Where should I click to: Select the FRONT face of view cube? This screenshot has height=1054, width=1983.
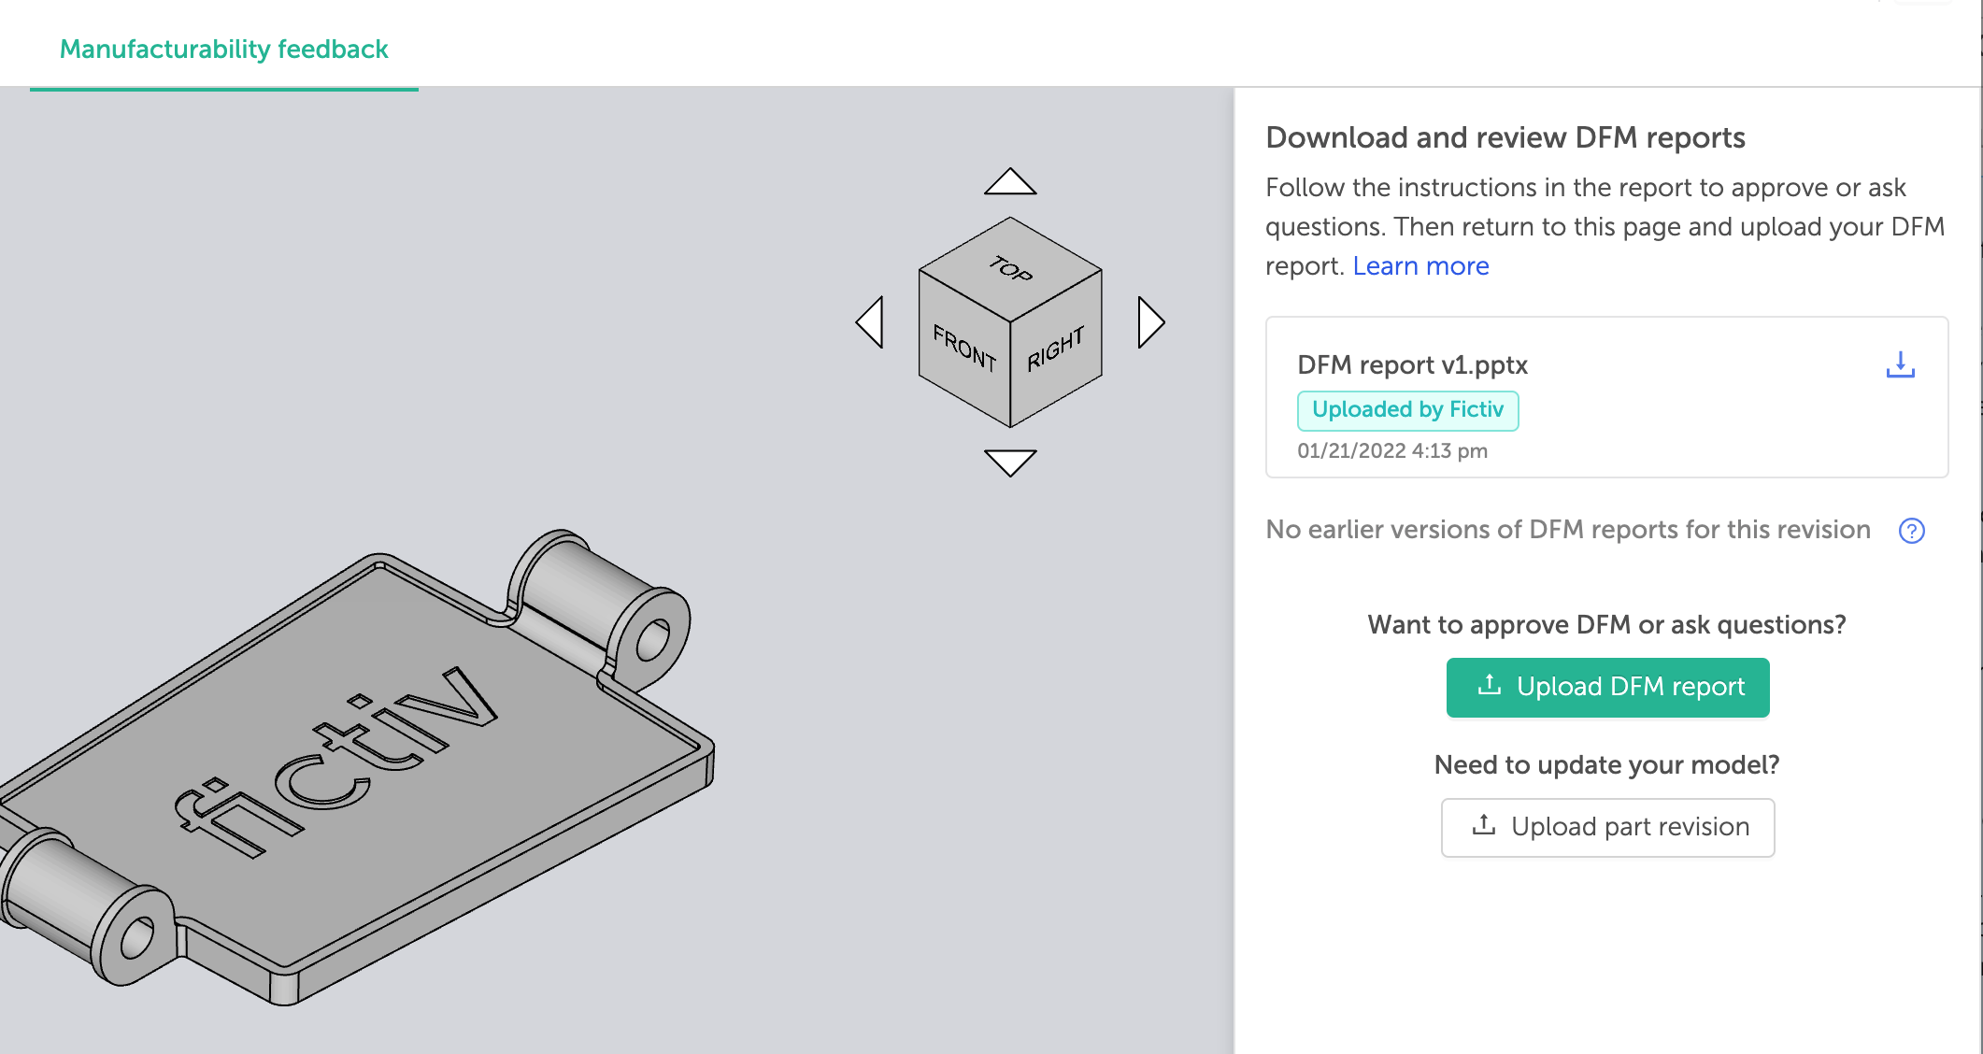coord(964,349)
